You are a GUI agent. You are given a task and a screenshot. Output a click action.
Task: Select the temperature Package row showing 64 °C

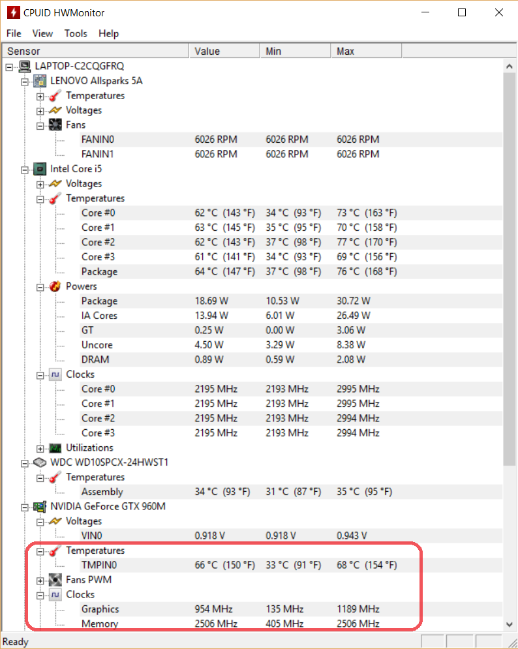(291, 271)
